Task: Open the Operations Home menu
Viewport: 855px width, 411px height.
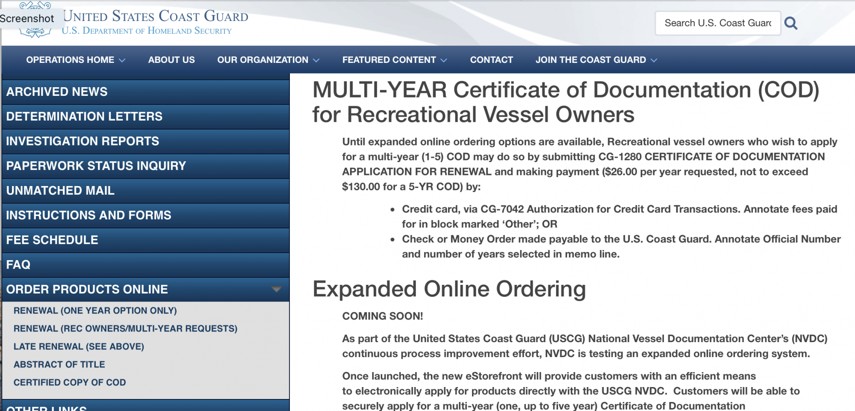Action: (70, 60)
